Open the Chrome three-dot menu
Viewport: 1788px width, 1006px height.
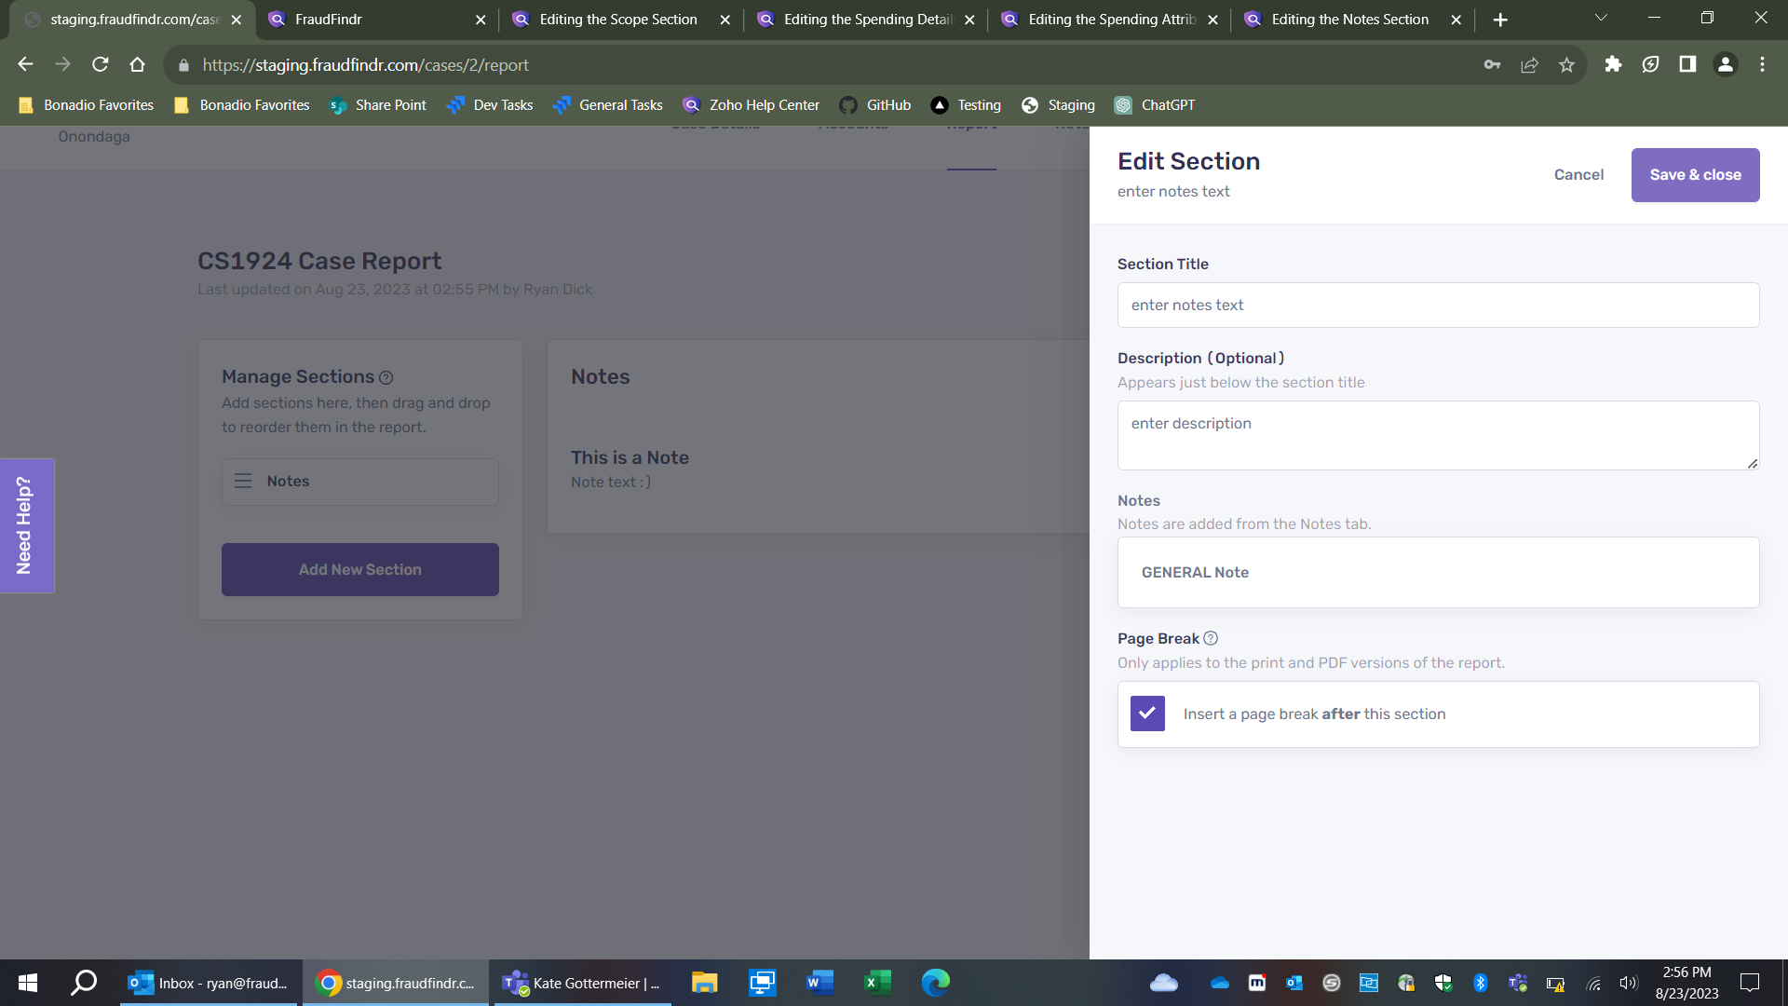click(1762, 64)
